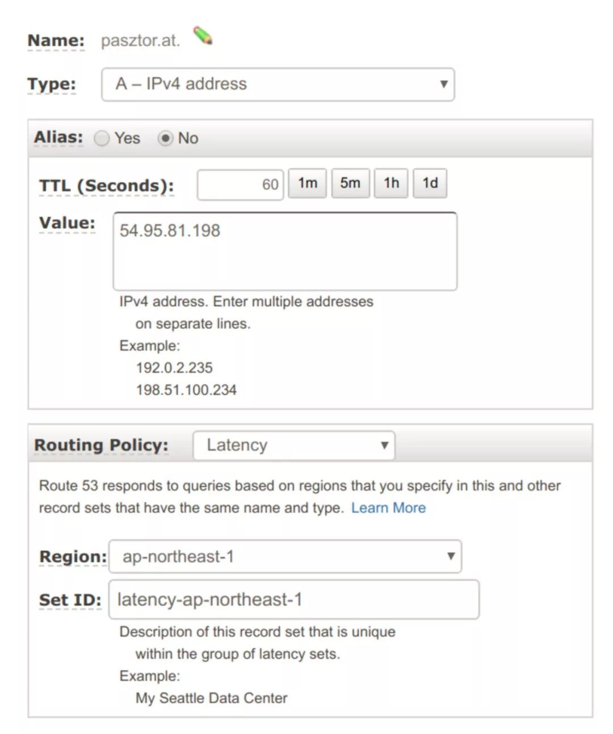
Task: Click the TTL (Seconds) label
Action: coord(106,186)
